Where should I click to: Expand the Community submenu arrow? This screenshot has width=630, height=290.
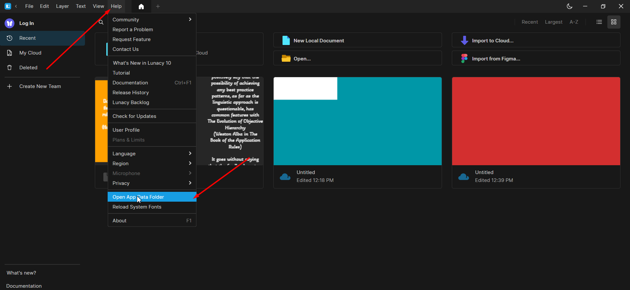190,19
